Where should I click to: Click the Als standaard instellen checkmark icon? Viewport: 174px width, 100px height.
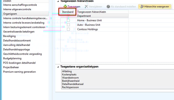point(108,6)
